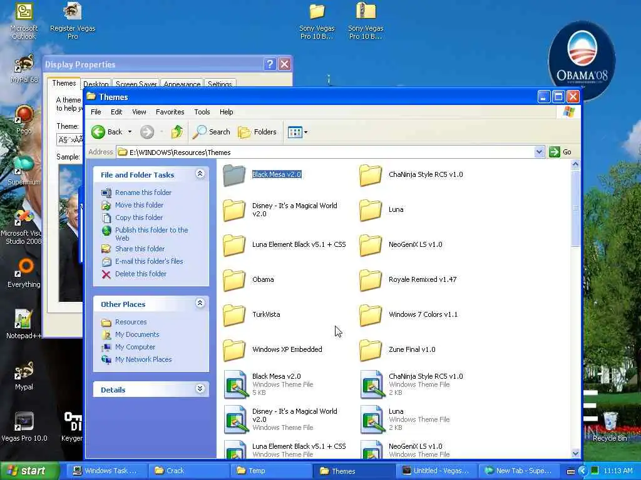641x480 pixels.
Task: Click the system tray expand arrow
Action: coord(583,471)
